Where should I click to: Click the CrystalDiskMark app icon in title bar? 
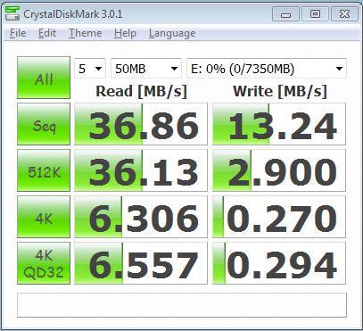pyautogui.click(x=12, y=13)
